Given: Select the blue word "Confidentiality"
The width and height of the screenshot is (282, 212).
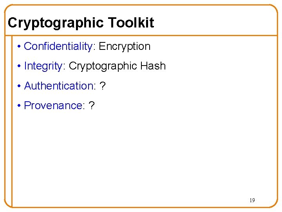Looking at the screenshot, I should 58,46.
